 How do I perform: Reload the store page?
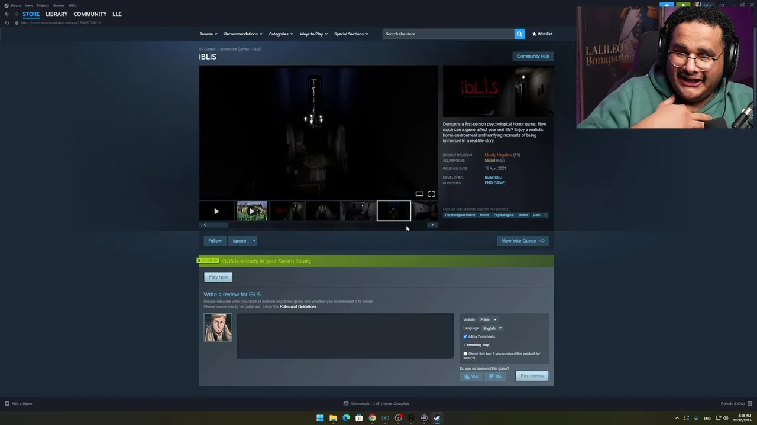(x=7, y=22)
